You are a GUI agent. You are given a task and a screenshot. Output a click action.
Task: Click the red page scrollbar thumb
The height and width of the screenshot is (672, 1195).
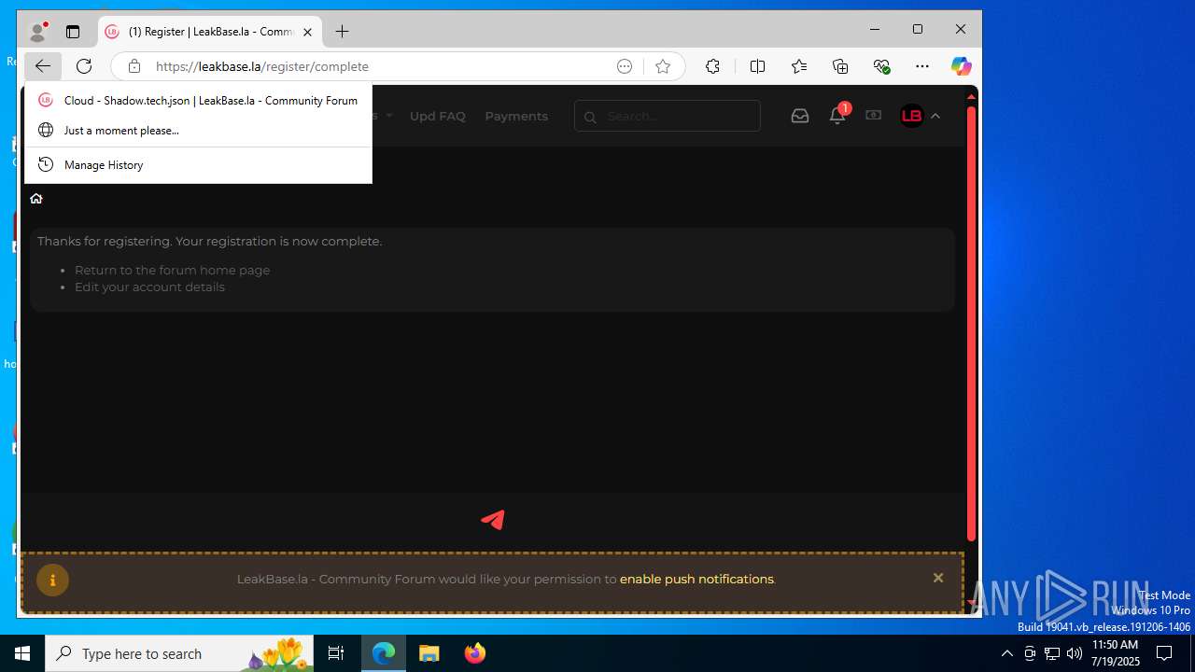971,324
